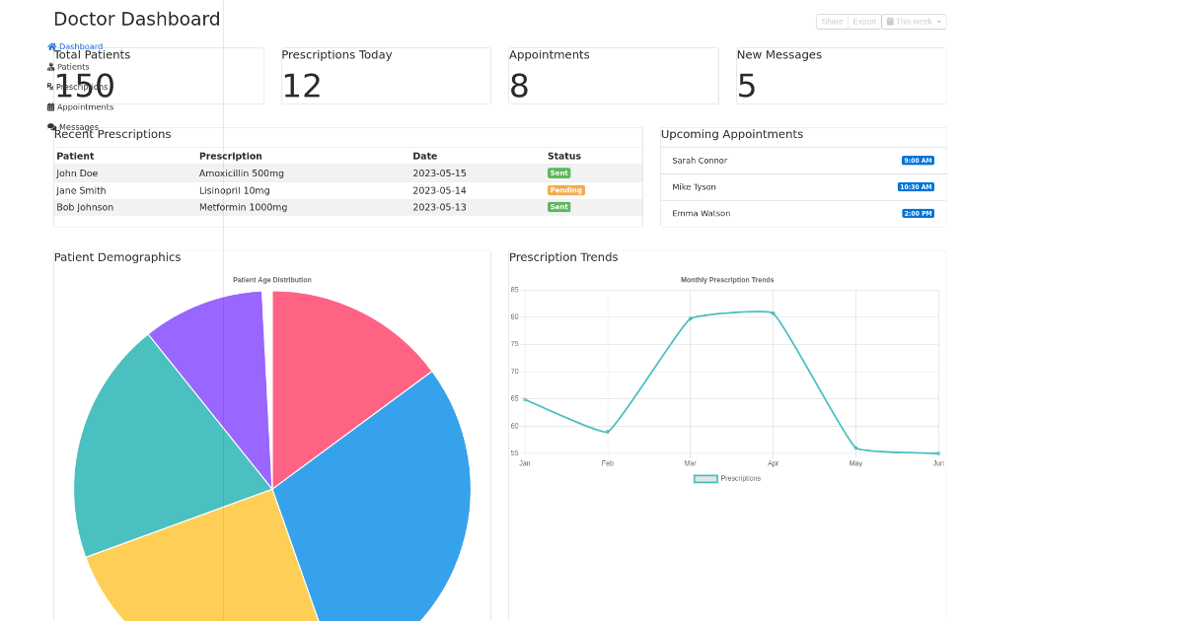The image size is (1184, 621).
Task: Click the calendar icon inside This week button
Action: point(890,22)
